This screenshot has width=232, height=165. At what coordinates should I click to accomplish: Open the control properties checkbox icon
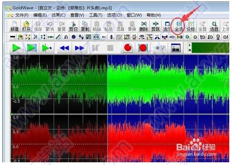coord(160,48)
